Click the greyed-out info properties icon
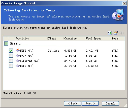The image size is (128, 108). [x=122, y=33]
